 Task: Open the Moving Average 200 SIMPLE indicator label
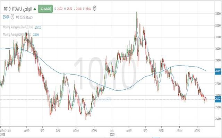17,34
